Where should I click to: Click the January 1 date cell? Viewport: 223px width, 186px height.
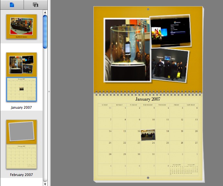click(119, 112)
